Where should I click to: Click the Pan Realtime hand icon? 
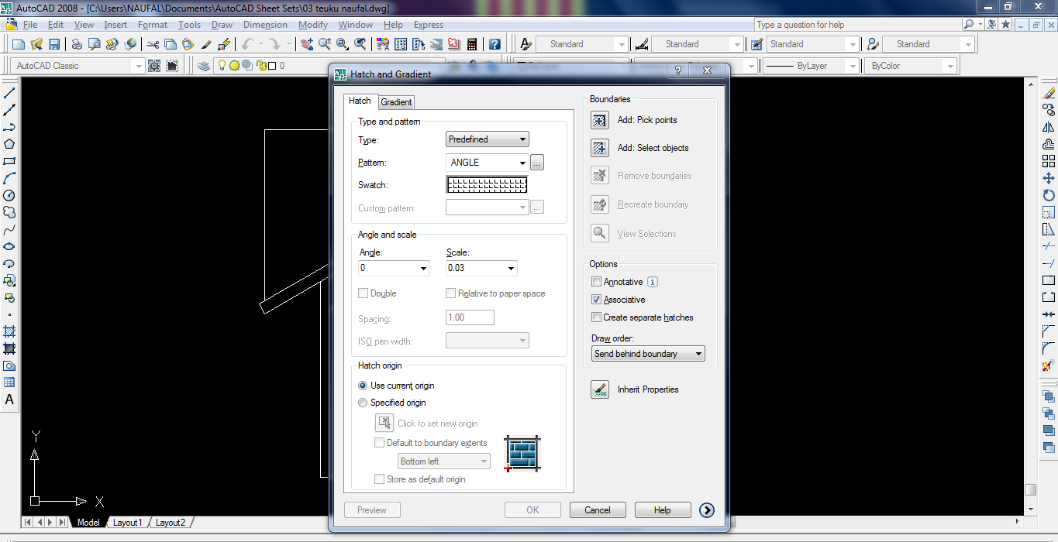point(308,44)
